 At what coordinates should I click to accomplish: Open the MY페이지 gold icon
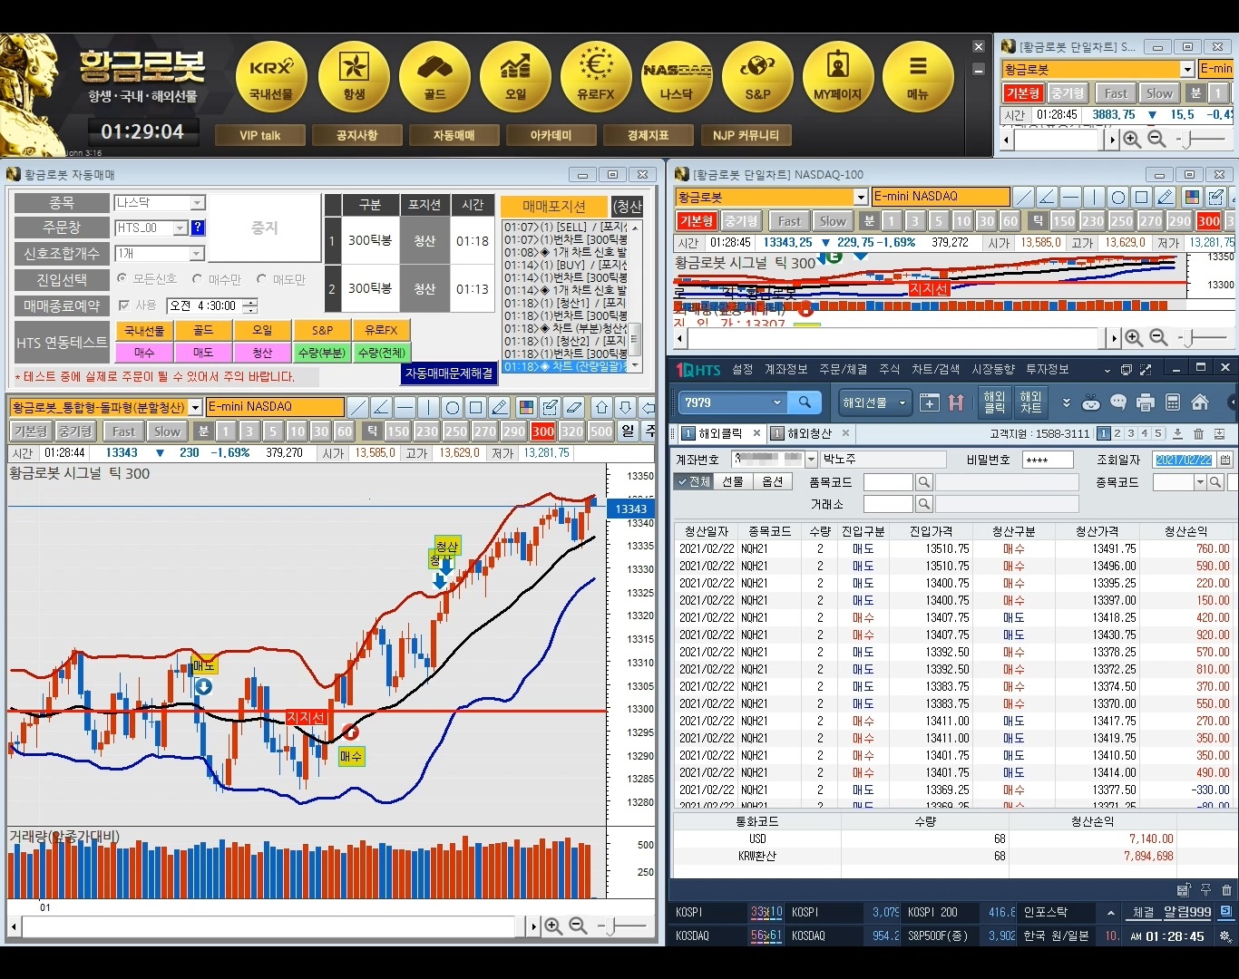pyautogui.click(x=837, y=78)
